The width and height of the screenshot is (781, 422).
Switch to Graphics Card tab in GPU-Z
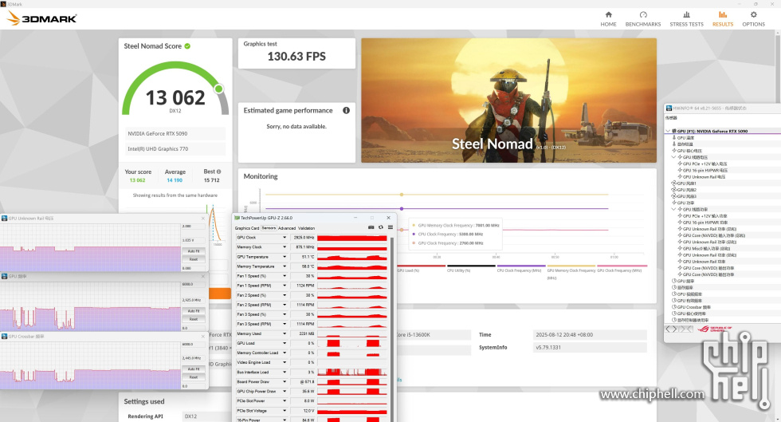pyautogui.click(x=247, y=228)
